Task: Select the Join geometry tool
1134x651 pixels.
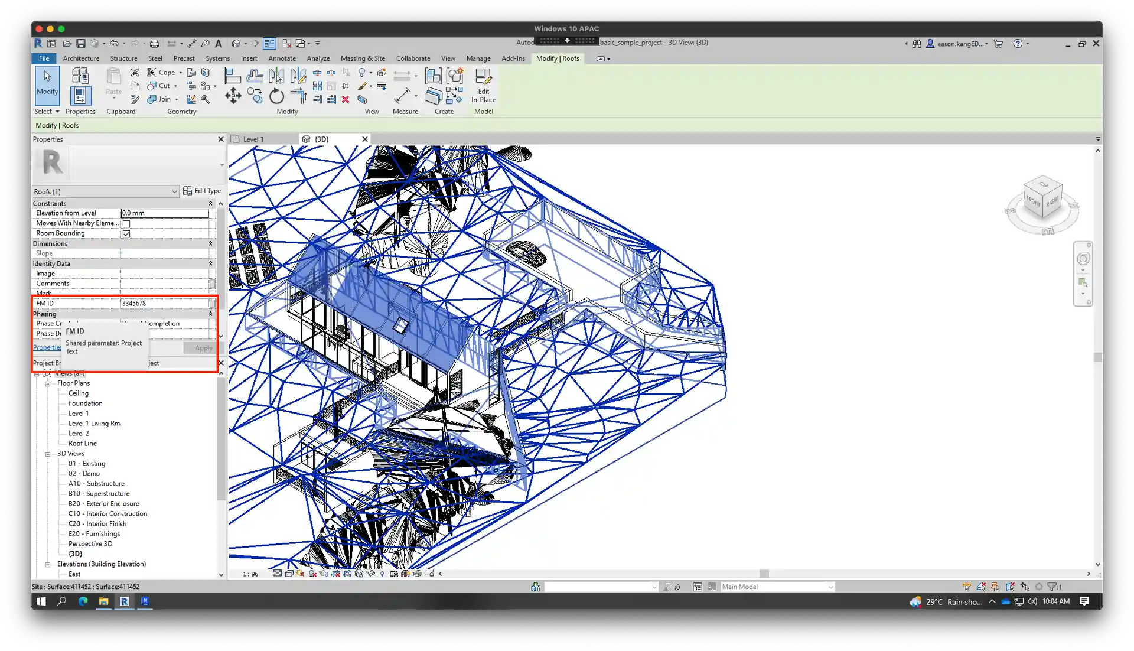Action: [x=161, y=99]
